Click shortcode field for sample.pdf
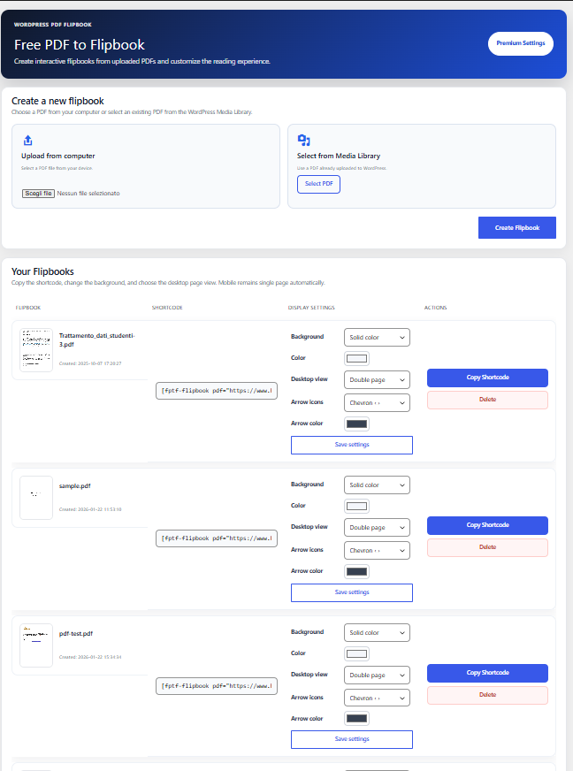 [217, 538]
